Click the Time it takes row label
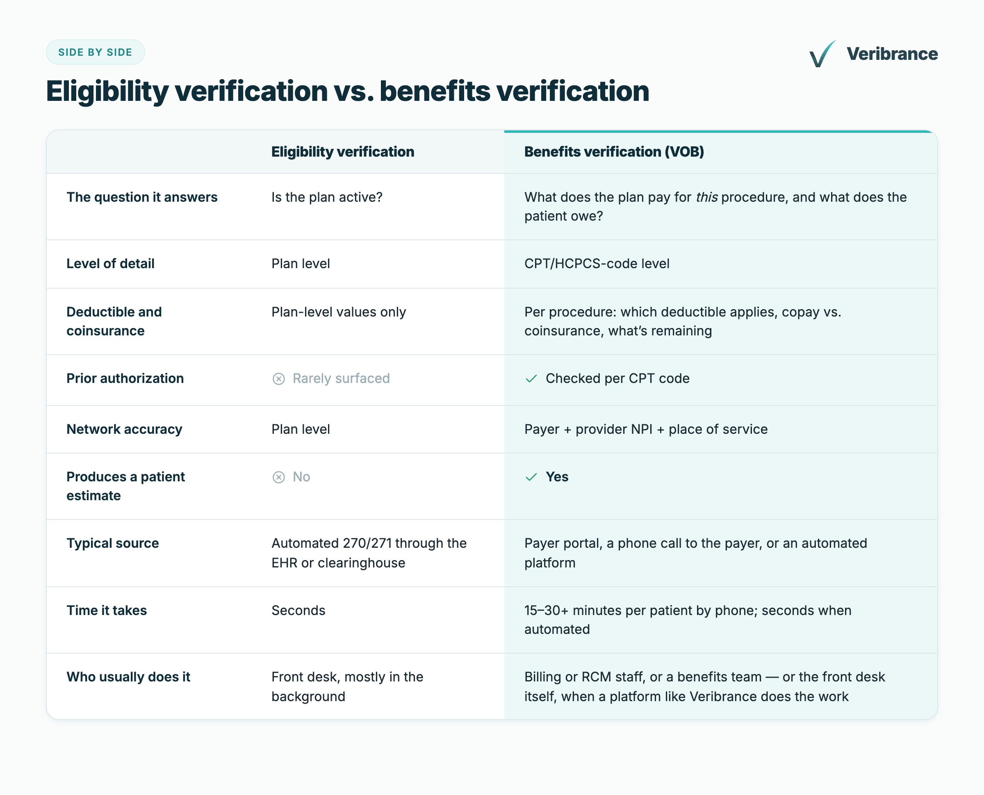This screenshot has width=984, height=795. click(107, 611)
